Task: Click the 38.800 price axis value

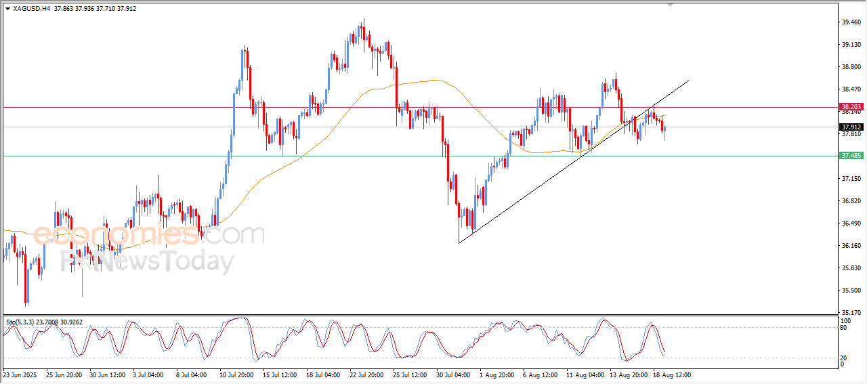Action: (851, 67)
